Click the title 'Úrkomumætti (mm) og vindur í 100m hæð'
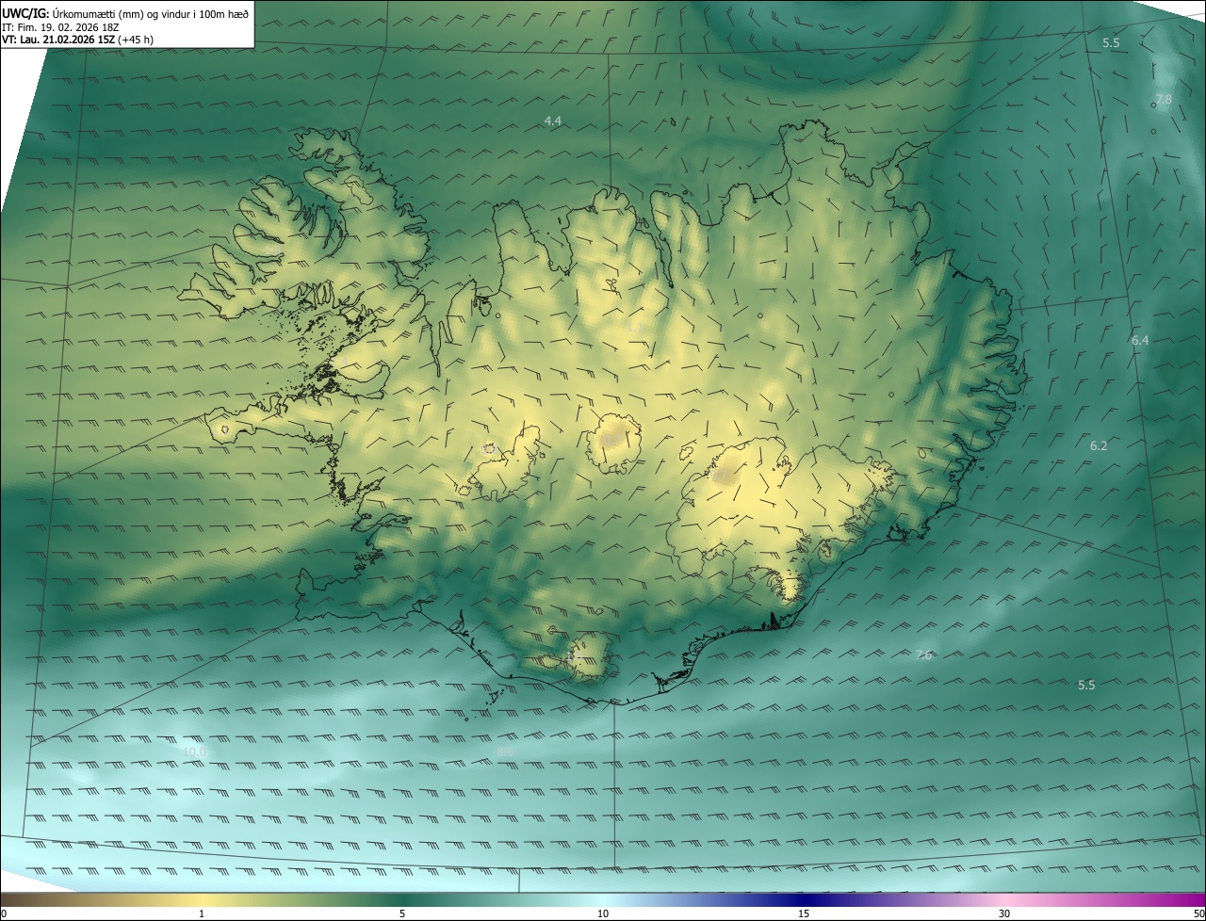The image size is (1206, 921). (150, 13)
